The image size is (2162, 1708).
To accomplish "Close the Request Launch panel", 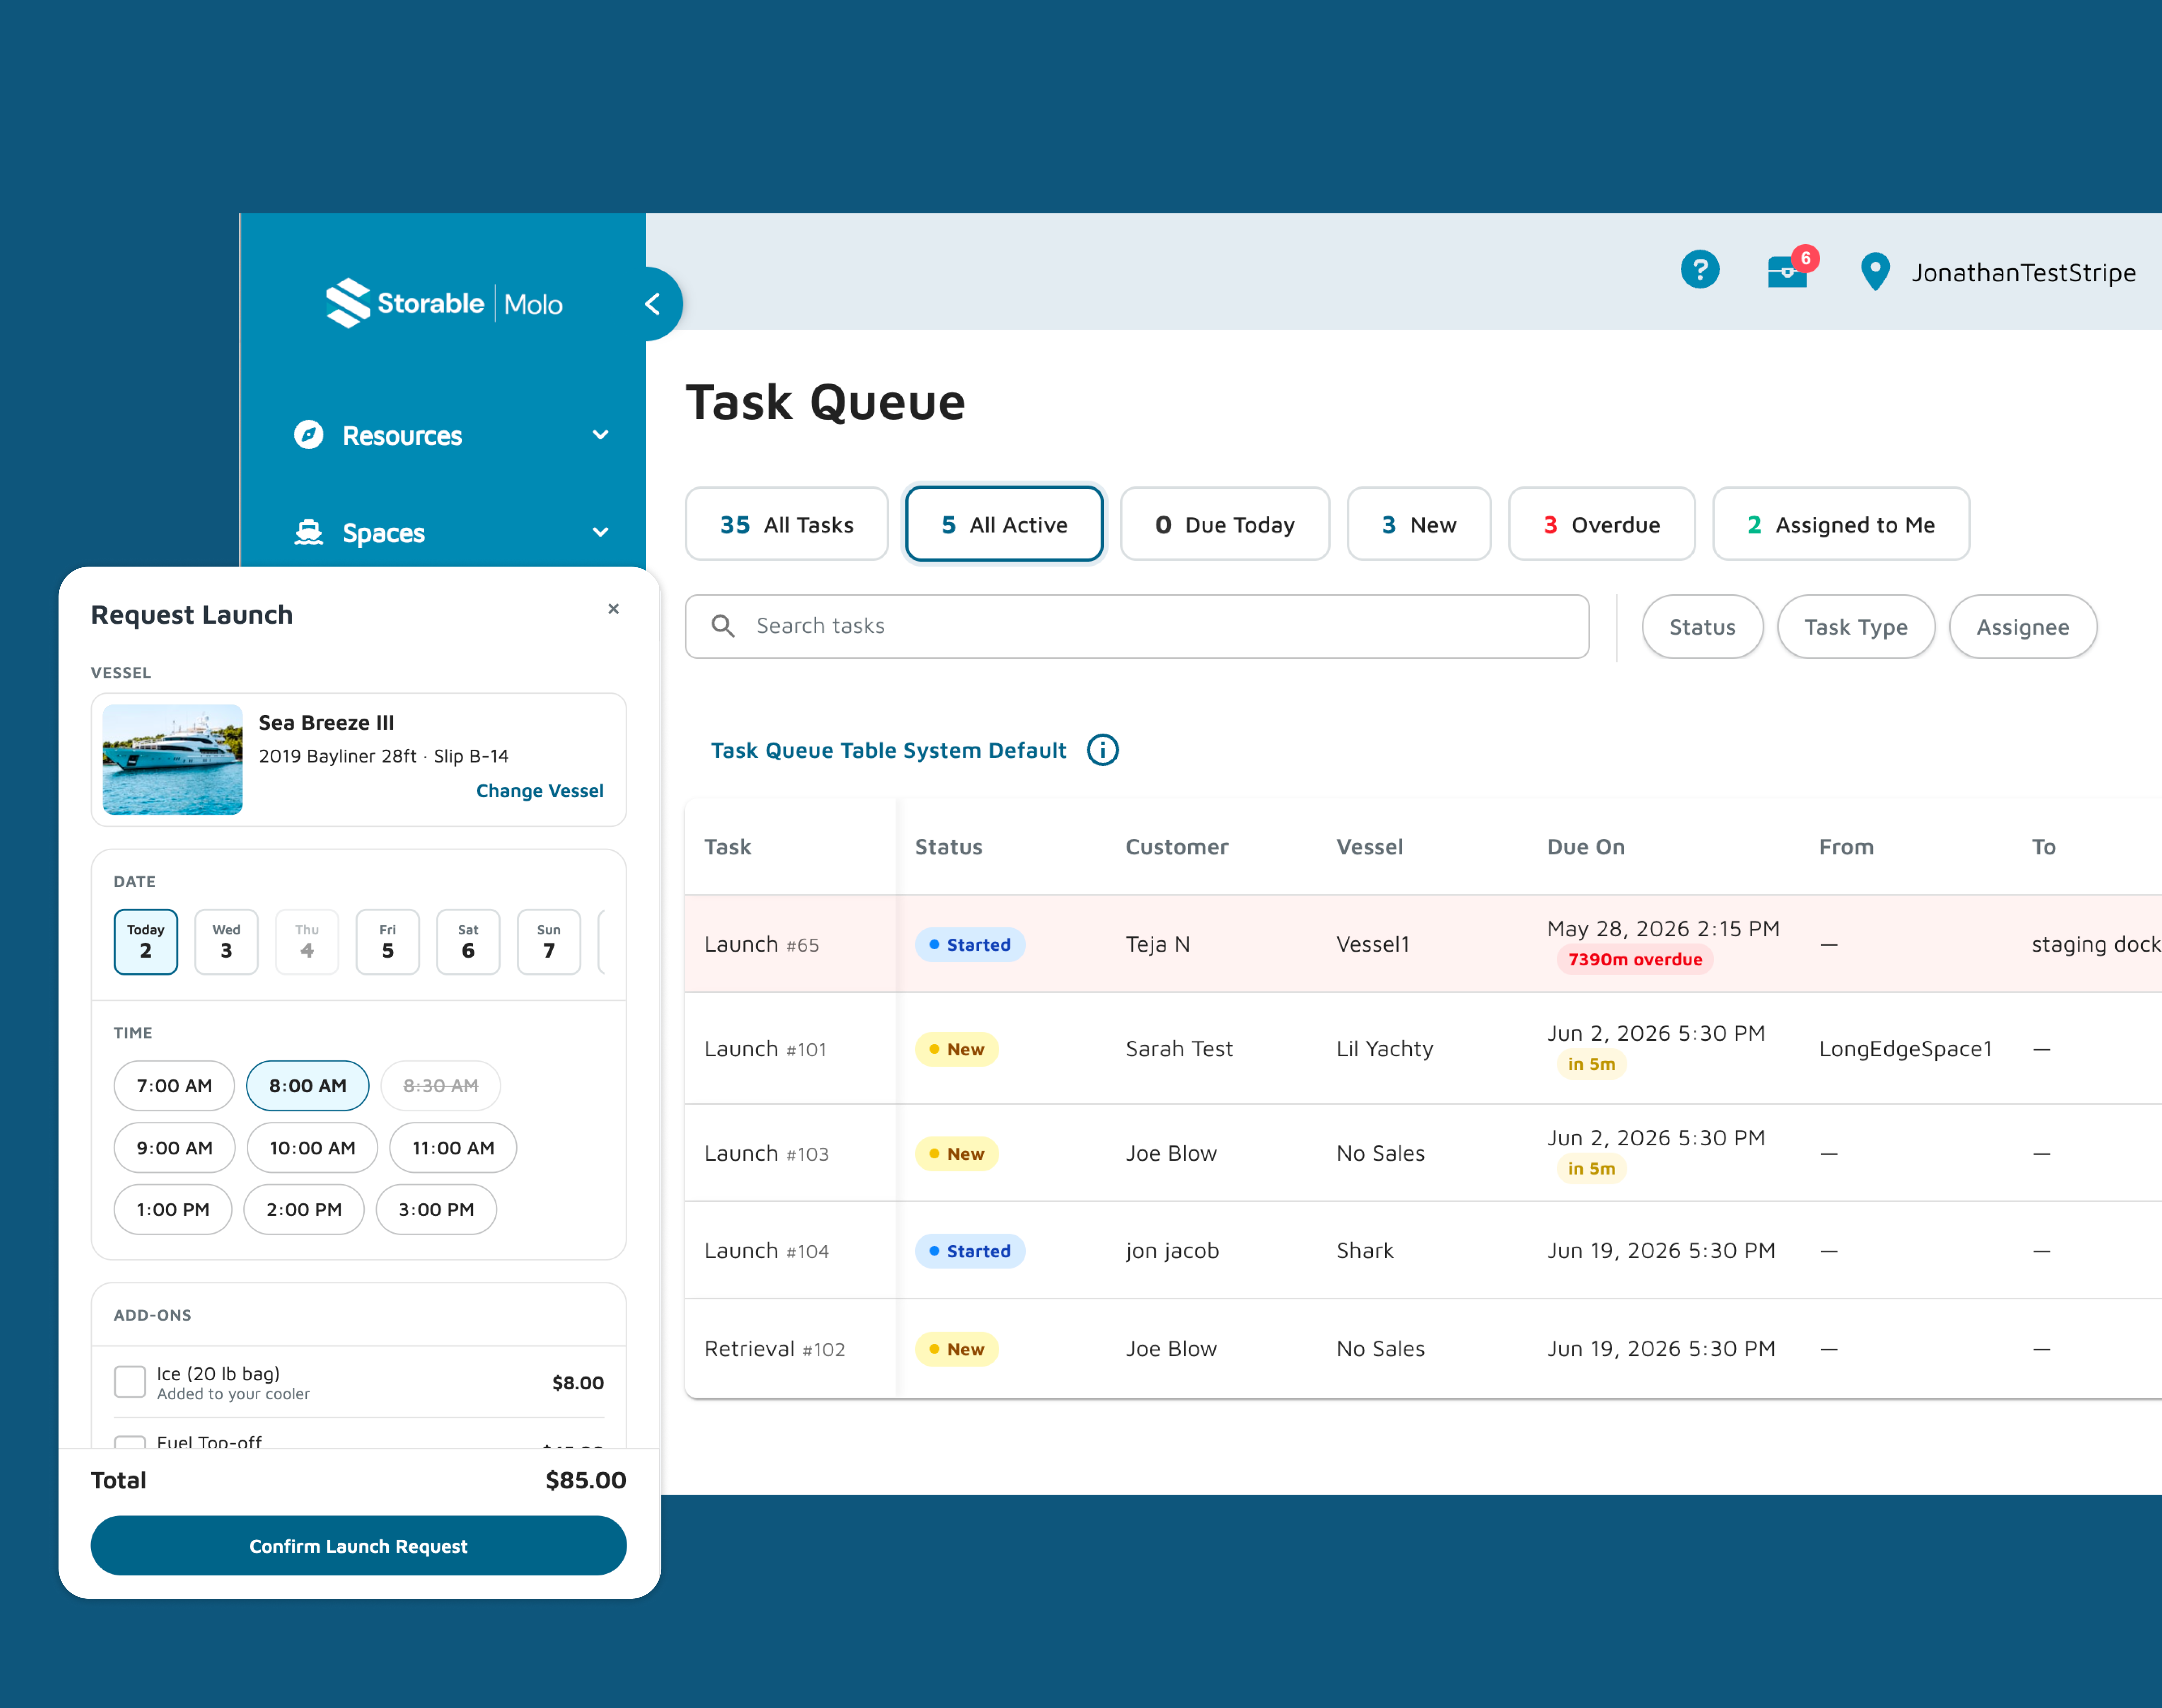I will (614, 609).
